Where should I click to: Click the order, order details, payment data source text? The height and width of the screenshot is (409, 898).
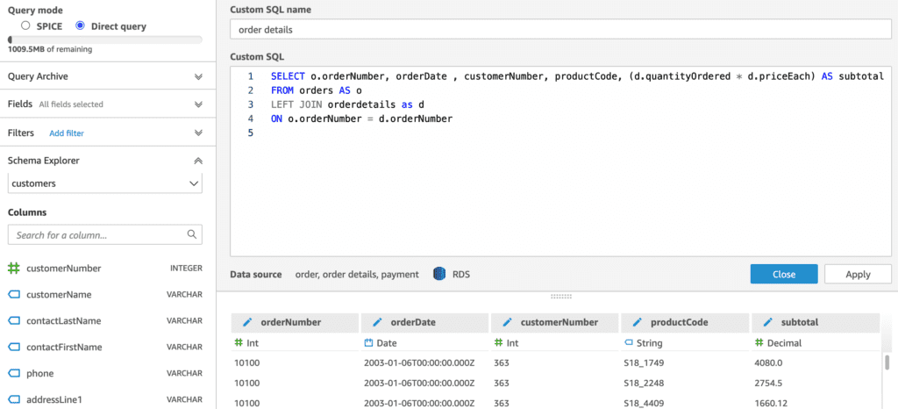(357, 275)
